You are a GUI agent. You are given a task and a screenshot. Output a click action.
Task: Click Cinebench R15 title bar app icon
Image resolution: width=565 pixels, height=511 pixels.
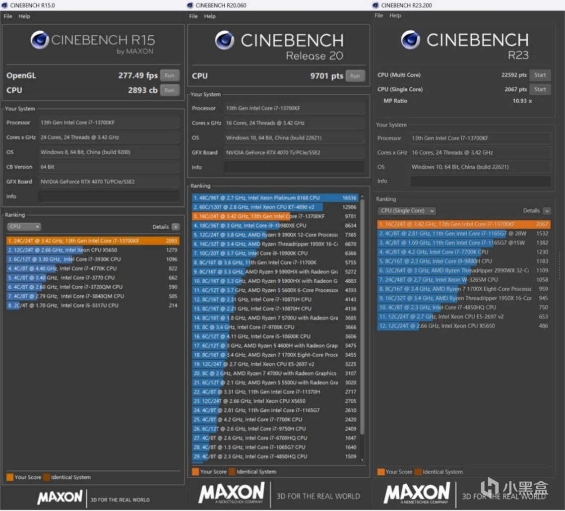(4, 5)
